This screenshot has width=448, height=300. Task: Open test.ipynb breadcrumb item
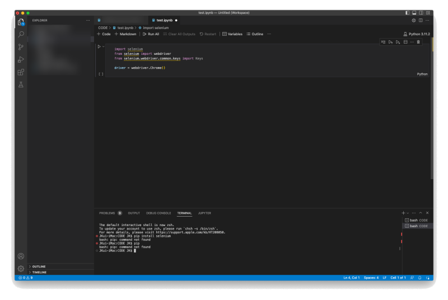[123, 27]
